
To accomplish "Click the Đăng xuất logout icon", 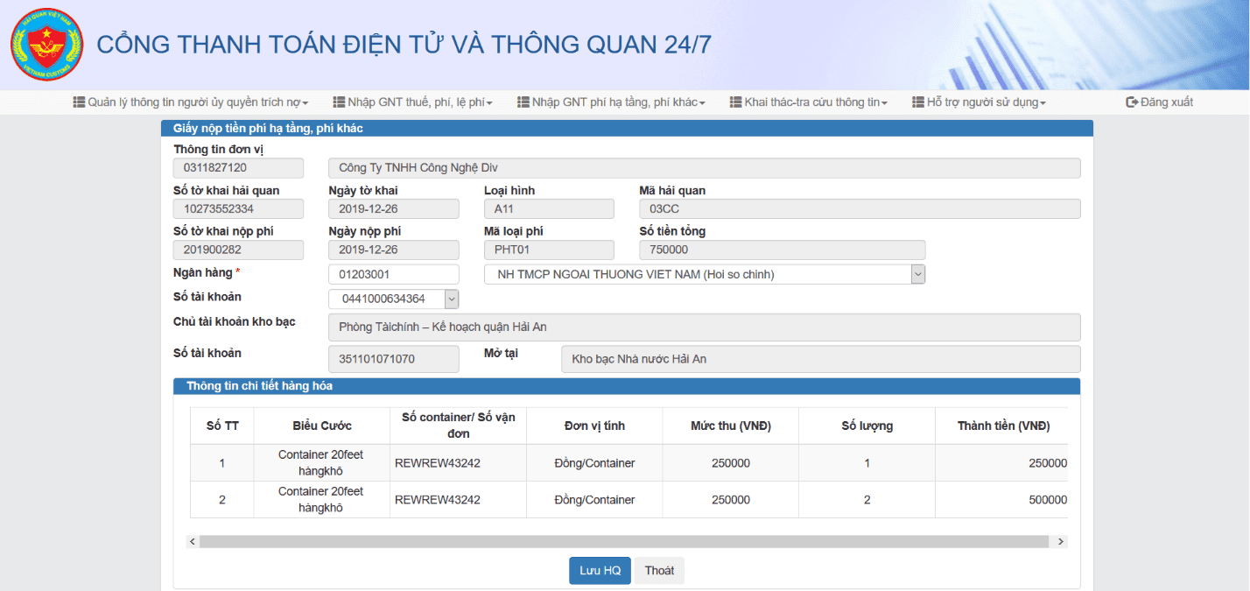I will pos(1132,102).
